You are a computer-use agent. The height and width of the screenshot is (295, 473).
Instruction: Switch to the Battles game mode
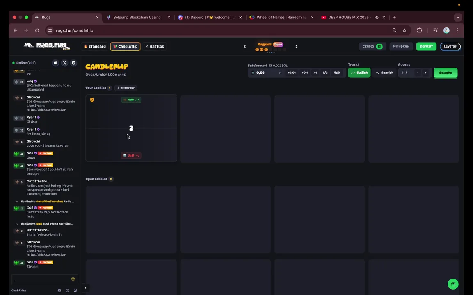[x=154, y=46]
